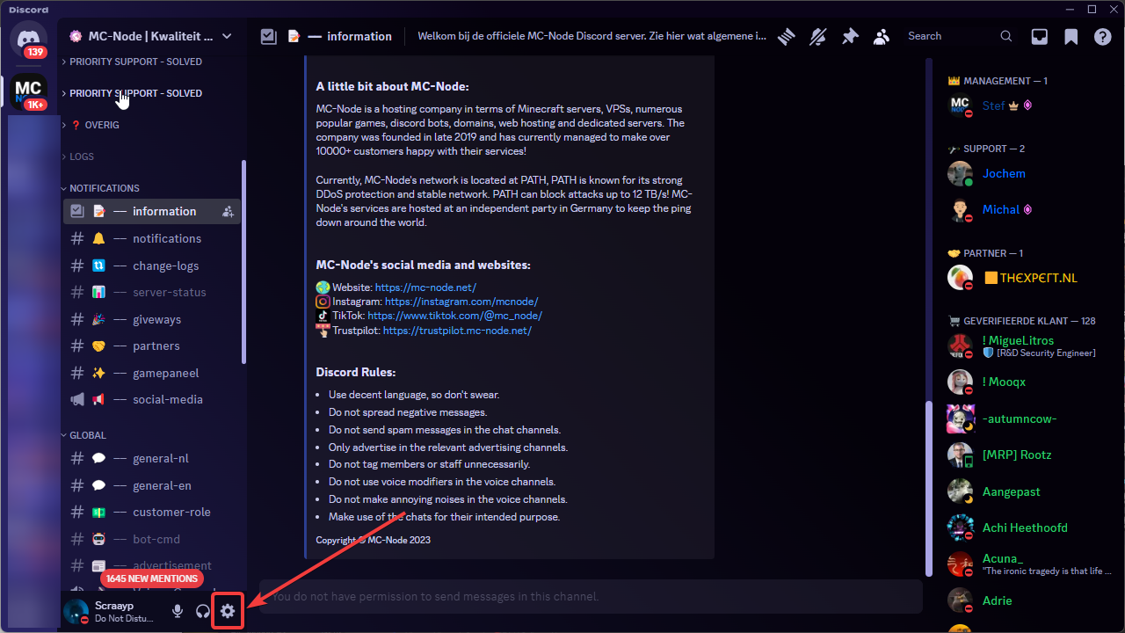
Task: Open Stef's member avatar
Action: (960, 105)
